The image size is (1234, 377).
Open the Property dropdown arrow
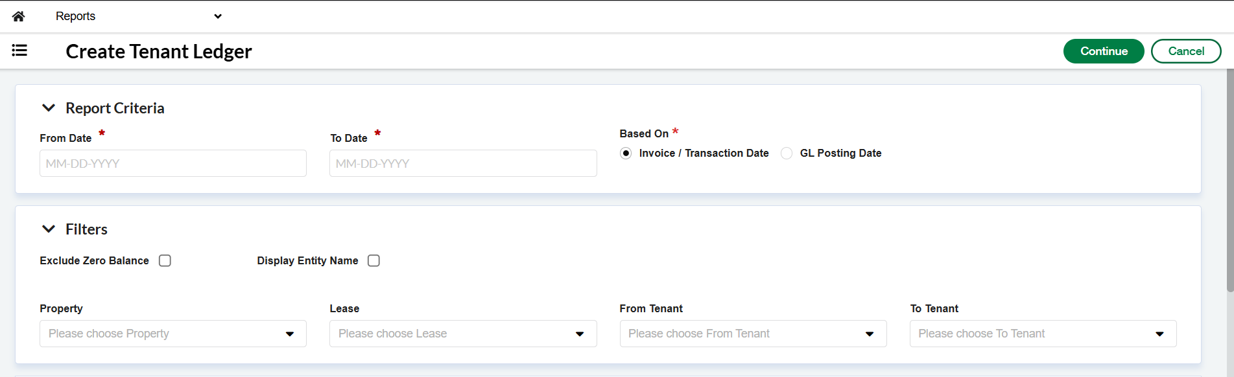[x=290, y=334]
